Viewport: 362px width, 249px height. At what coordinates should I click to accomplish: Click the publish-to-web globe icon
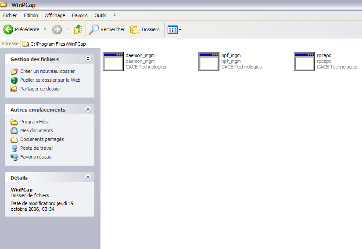(x=14, y=80)
